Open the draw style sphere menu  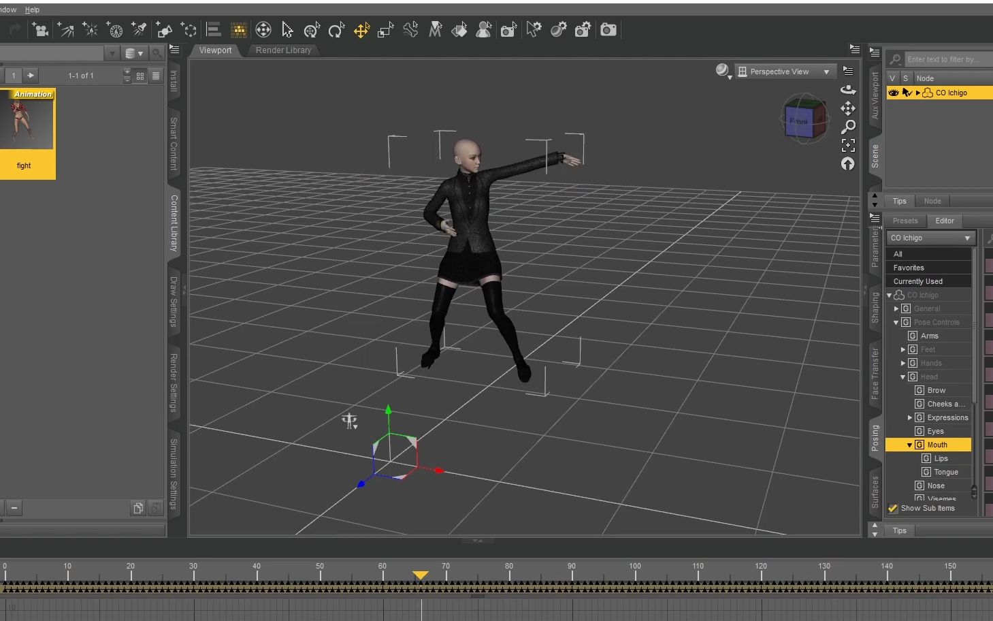(723, 71)
